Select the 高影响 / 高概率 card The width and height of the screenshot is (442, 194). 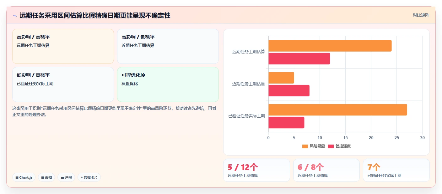coord(63,46)
